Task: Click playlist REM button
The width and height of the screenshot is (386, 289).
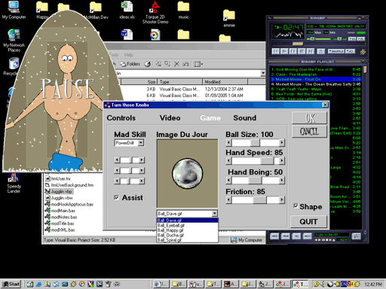Action: tap(286, 236)
